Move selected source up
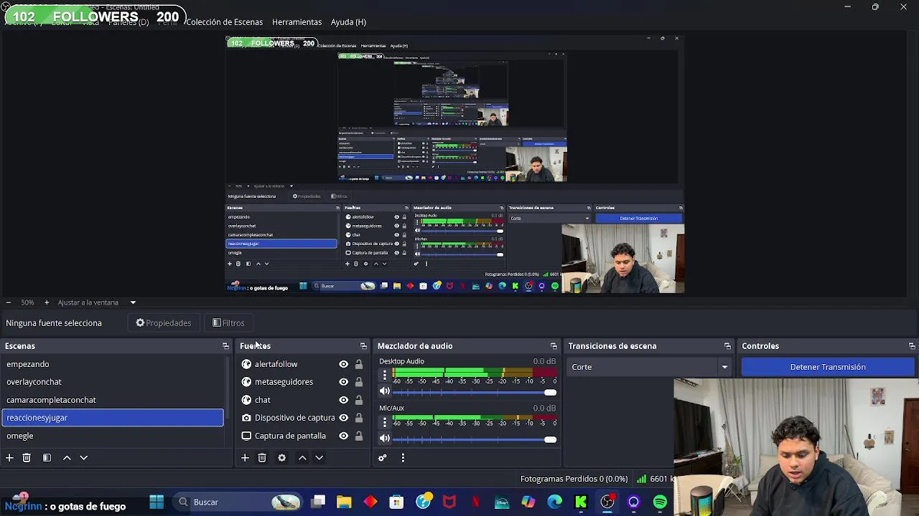 point(302,458)
